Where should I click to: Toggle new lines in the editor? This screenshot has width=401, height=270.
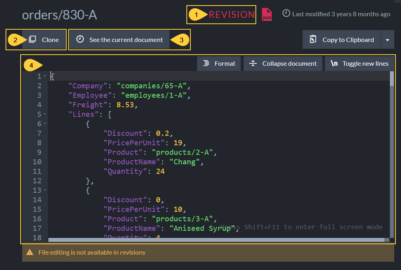point(360,64)
